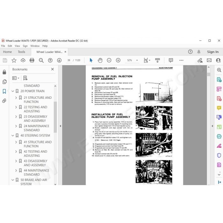Image resolution: width=223 pixels, height=223 pixels.
Task: Expand 43 DISASSEMBLY AND ASSEMBLY bookmark
Action: (16, 161)
